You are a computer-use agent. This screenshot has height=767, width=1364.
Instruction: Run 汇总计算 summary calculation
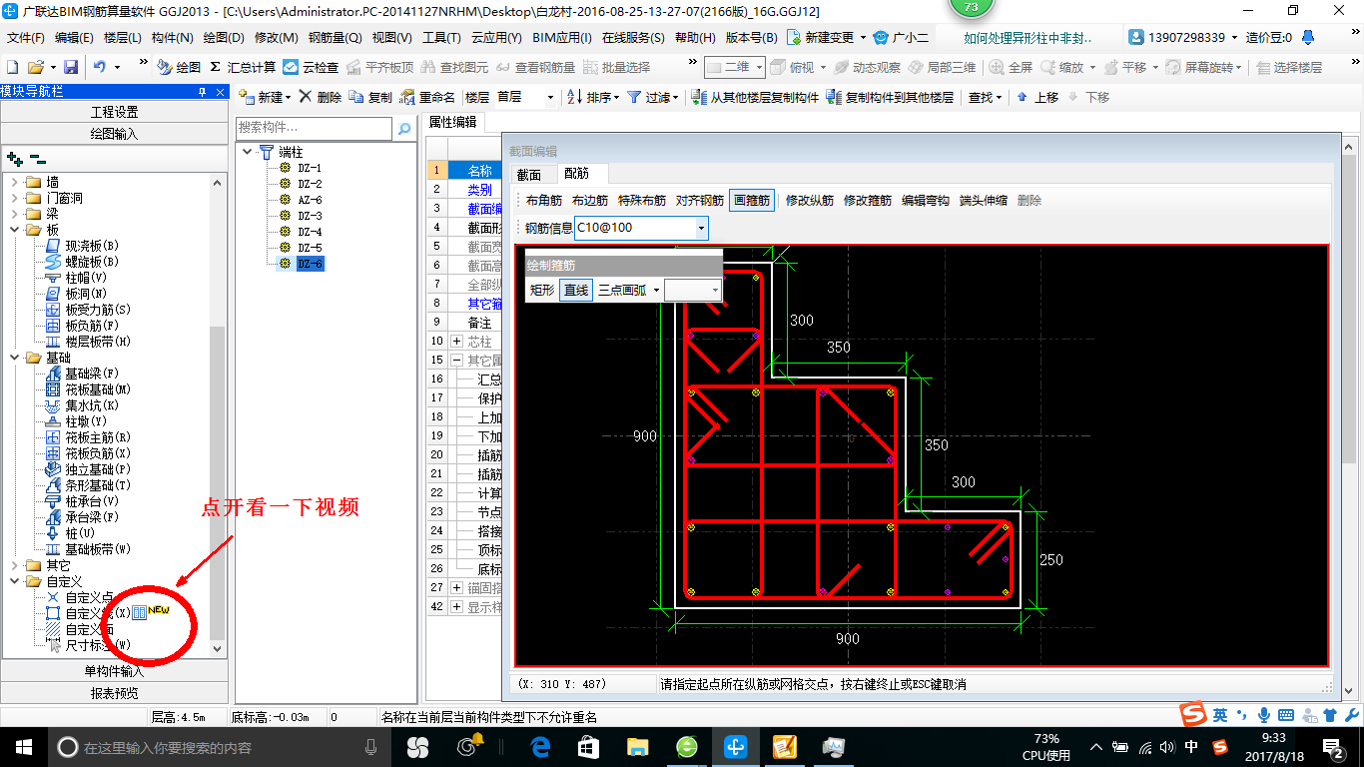(243, 67)
